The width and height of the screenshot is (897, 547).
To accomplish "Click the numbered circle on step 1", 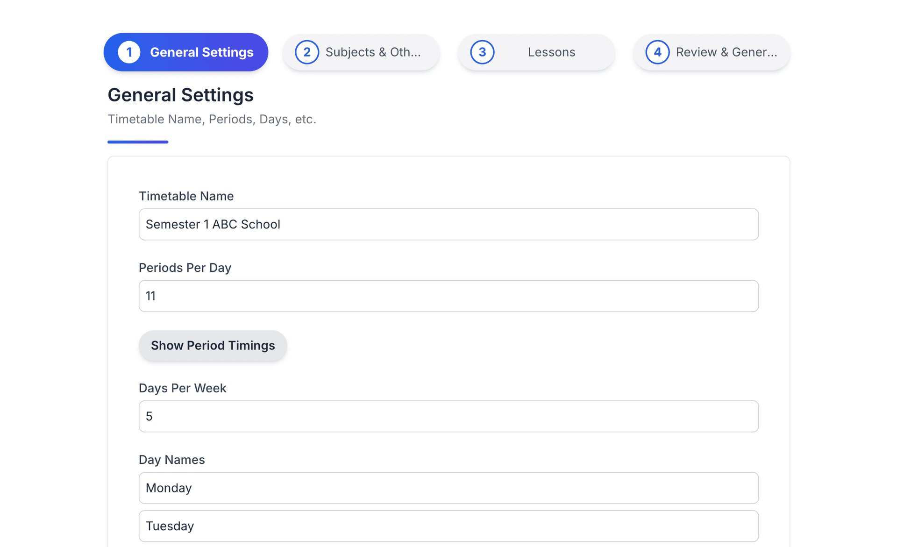I will (129, 52).
